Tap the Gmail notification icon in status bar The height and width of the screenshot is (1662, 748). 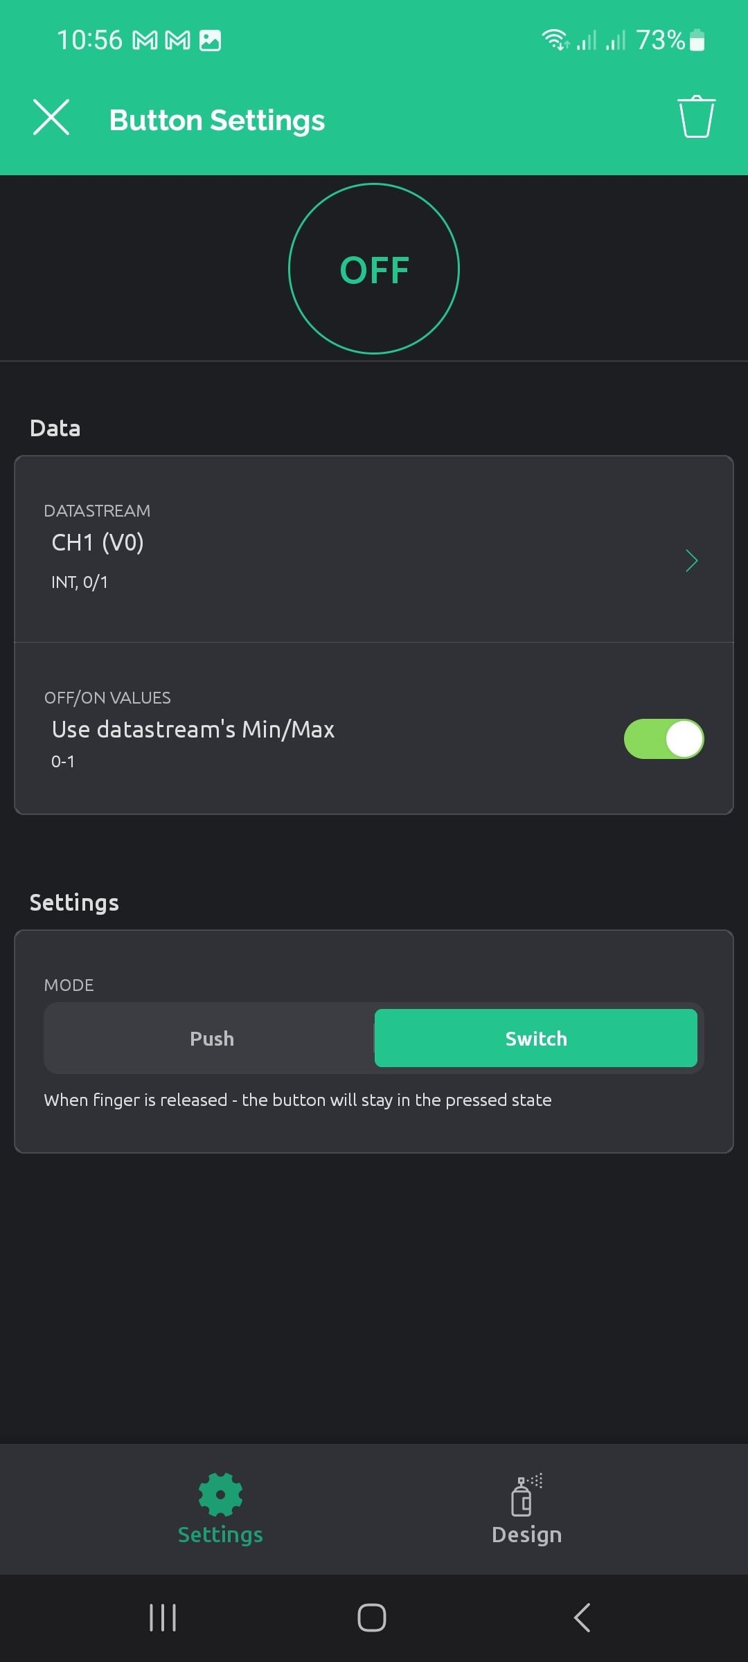coord(145,41)
